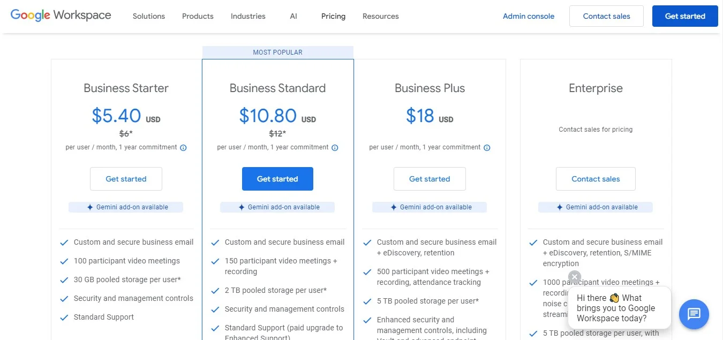Screen dimensions: 723x340
Task: Click Contact sales in the top navigation
Action: pyautogui.click(x=606, y=16)
